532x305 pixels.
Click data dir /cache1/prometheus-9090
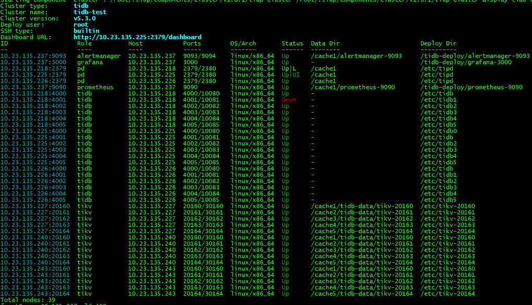click(x=353, y=87)
